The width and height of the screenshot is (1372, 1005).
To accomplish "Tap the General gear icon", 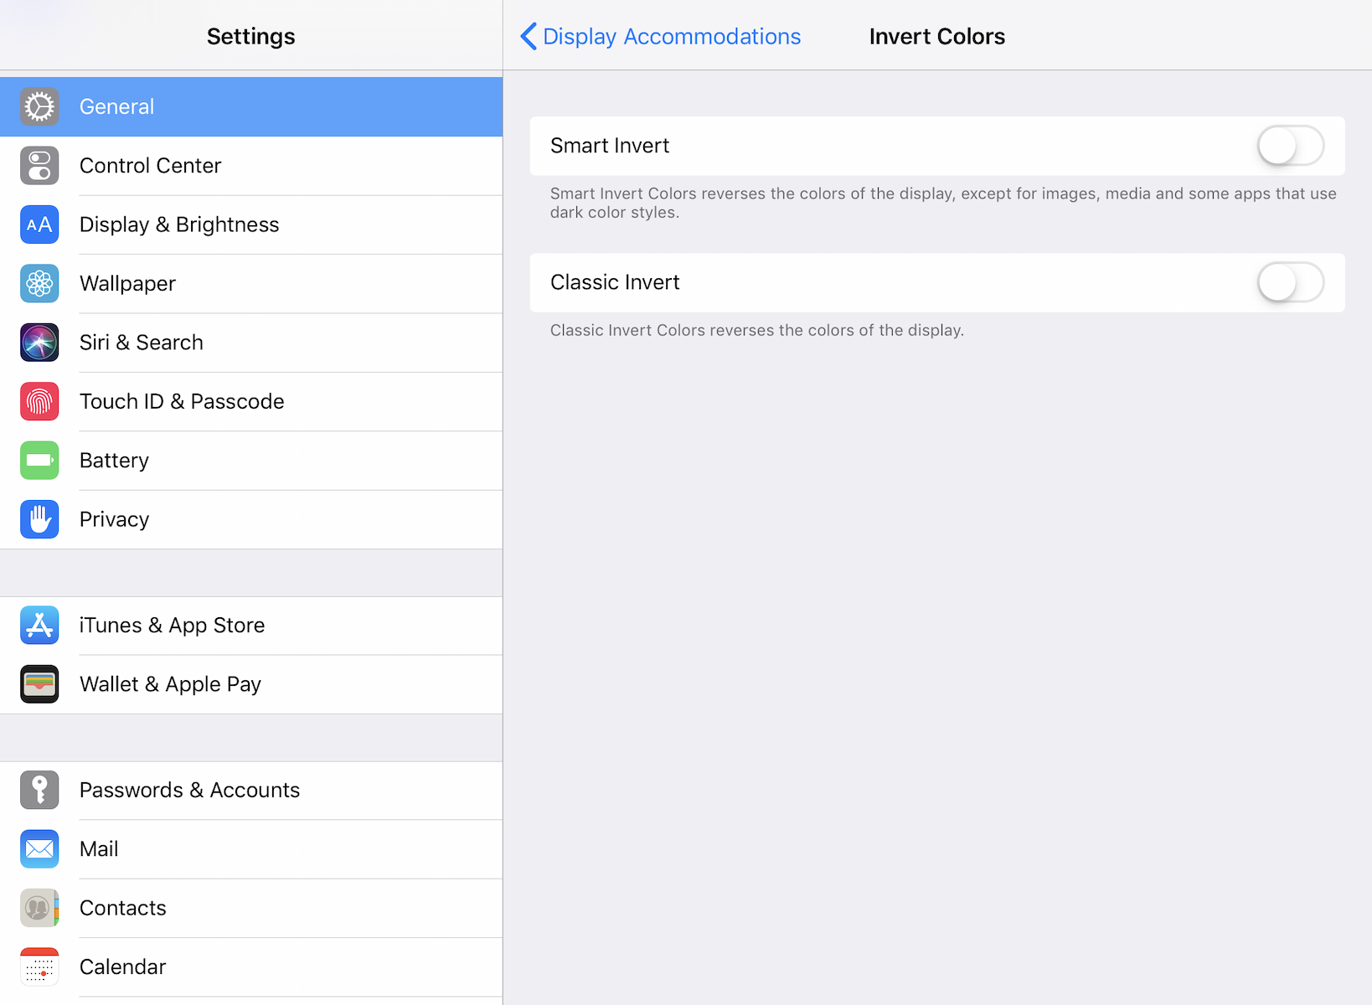I will pos(39,106).
